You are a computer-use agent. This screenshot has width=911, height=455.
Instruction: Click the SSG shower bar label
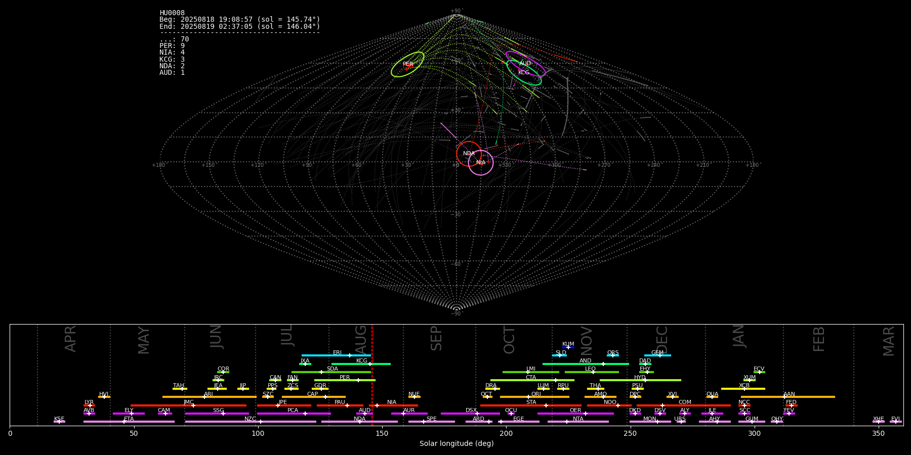click(219, 411)
